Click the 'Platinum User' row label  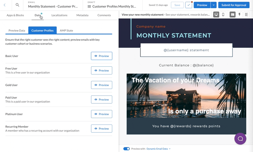(14, 114)
